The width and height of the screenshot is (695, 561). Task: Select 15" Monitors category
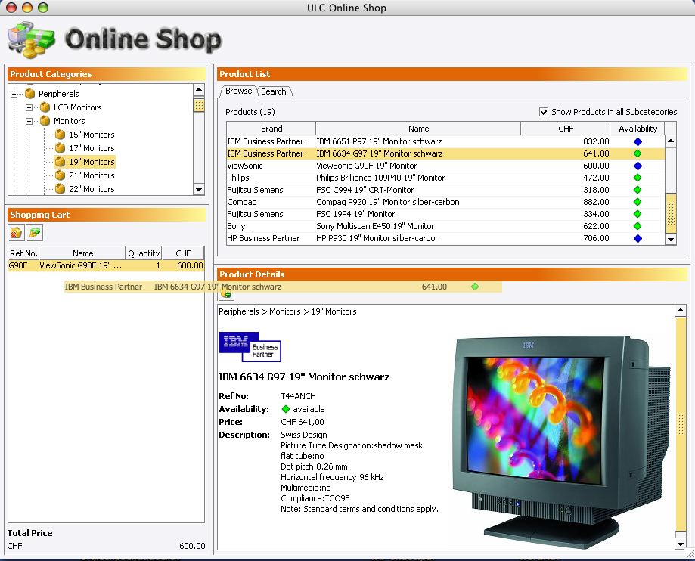click(92, 135)
